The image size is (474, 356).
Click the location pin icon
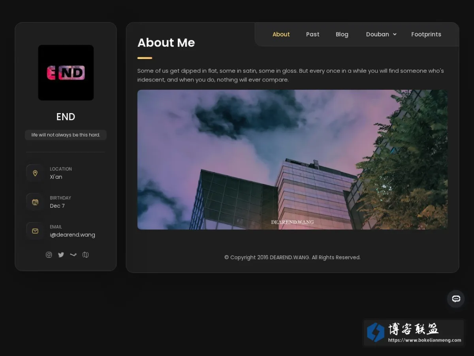pyautogui.click(x=35, y=173)
